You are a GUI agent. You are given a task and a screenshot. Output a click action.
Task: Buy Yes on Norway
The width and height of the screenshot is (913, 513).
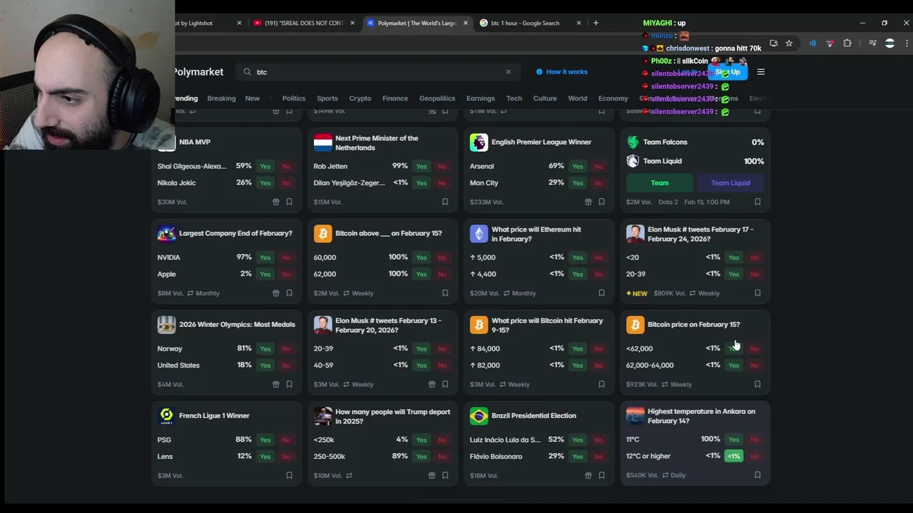point(265,348)
